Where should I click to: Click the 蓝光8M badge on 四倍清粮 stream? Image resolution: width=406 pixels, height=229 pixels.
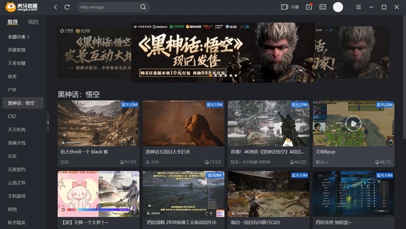215,175
